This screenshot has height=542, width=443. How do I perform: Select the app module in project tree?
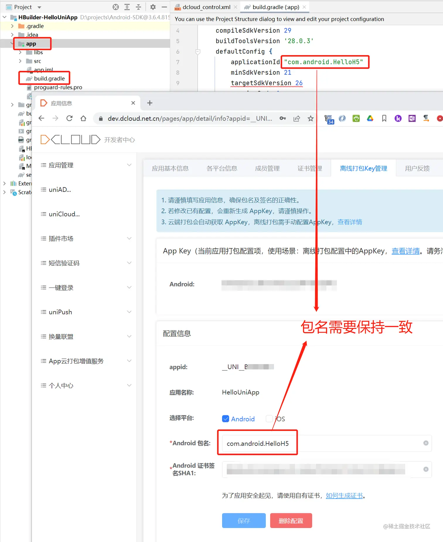tap(31, 44)
